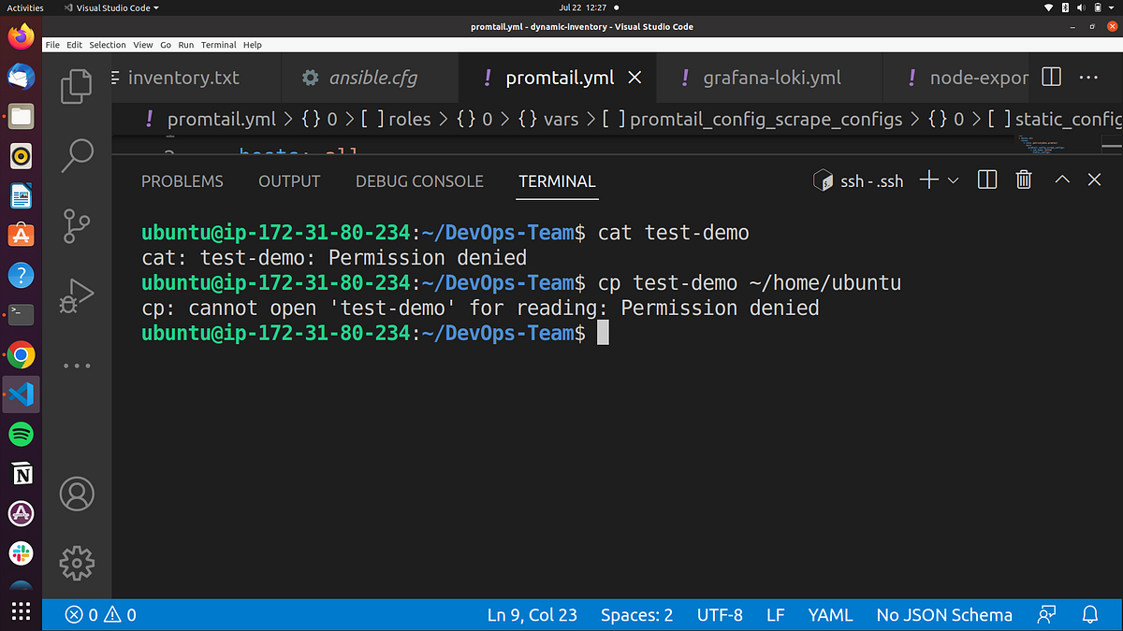The image size is (1123, 631).
Task: Open Spotify from the dock
Action: (21, 434)
